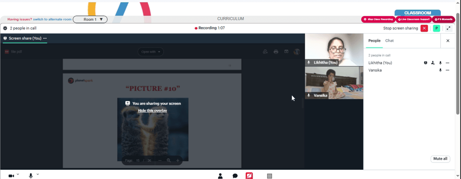Click account avatar in PDF viewer header
Viewport: 461px width, 179px height.
point(296,52)
